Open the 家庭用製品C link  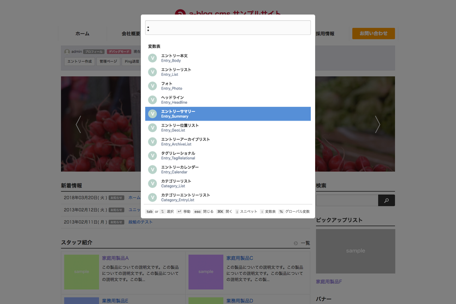click(x=240, y=258)
